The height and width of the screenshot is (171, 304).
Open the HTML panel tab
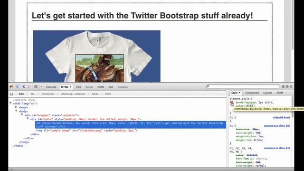pos(66,87)
